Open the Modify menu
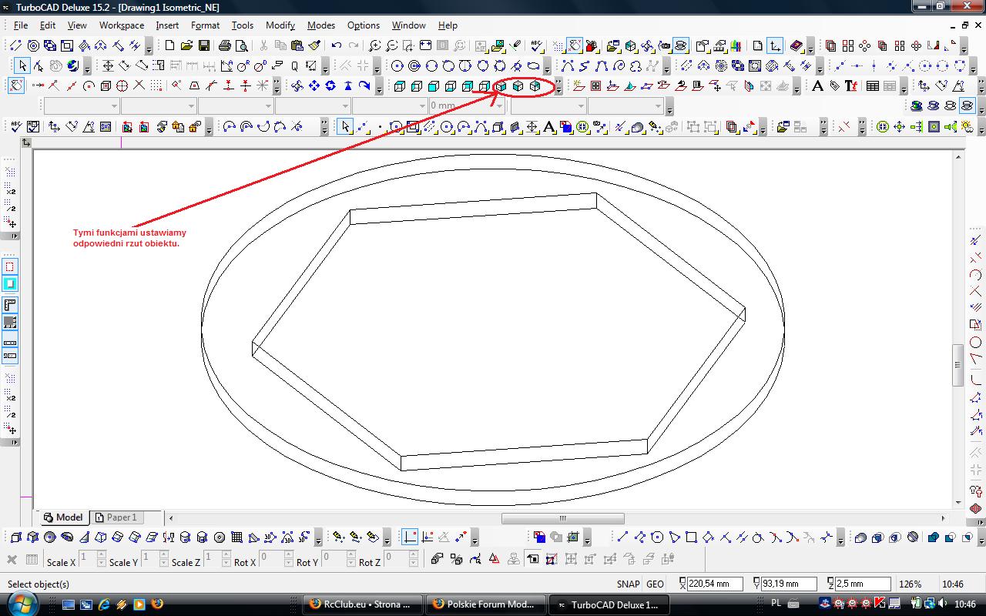The image size is (986, 616). pyautogui.click(x=280, y=25)
